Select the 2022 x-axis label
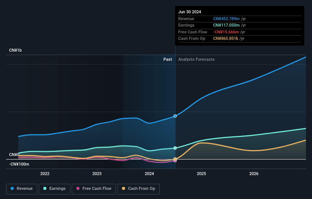This screenshot has width=312, height=199. coord(45,174)
